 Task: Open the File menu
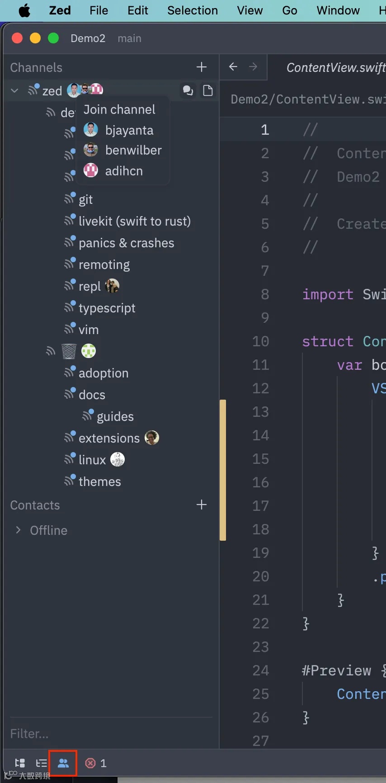(99, 10)
